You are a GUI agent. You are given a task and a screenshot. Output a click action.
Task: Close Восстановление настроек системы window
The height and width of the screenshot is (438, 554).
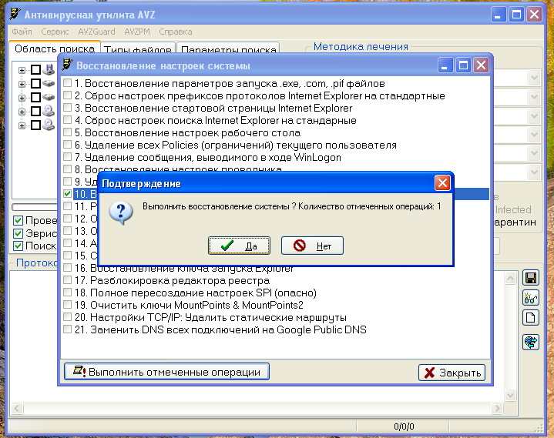tap(482, 65)
